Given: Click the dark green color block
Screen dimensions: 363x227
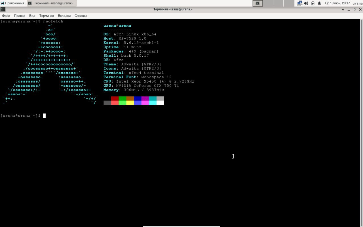Looking at the screenshot, I should 123,98.
